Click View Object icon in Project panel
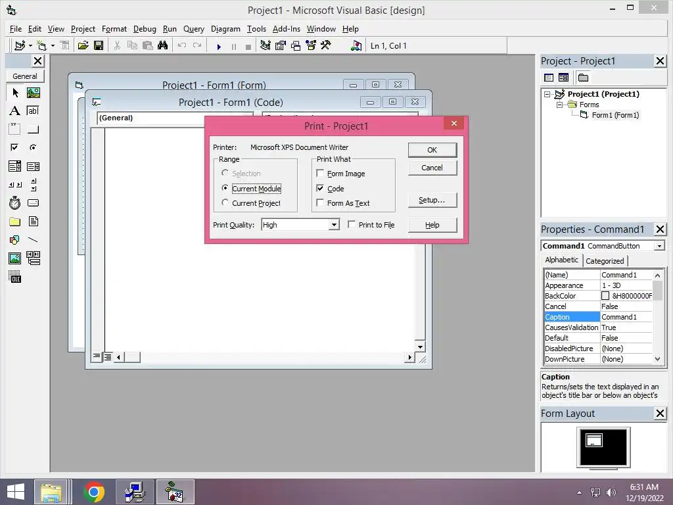The image size is (673, 505). pos(563,78)
